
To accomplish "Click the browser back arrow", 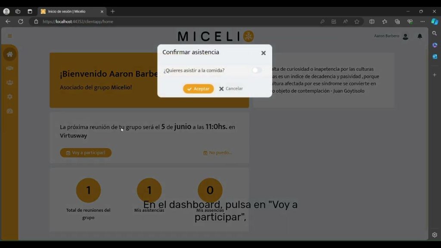I will (8, 22).
